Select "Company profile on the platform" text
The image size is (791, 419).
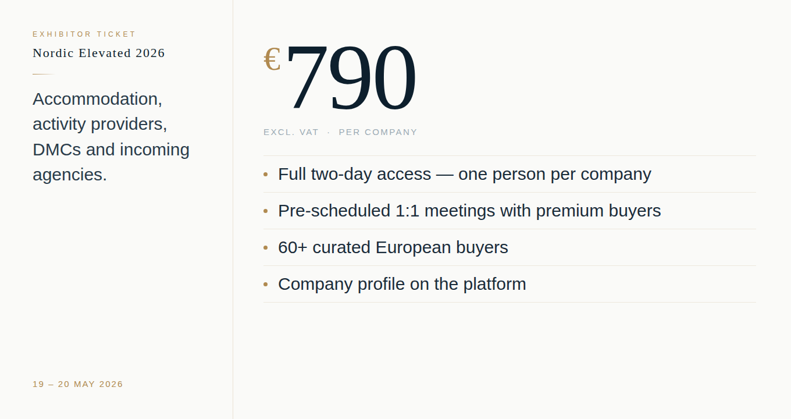coord(402,284)
